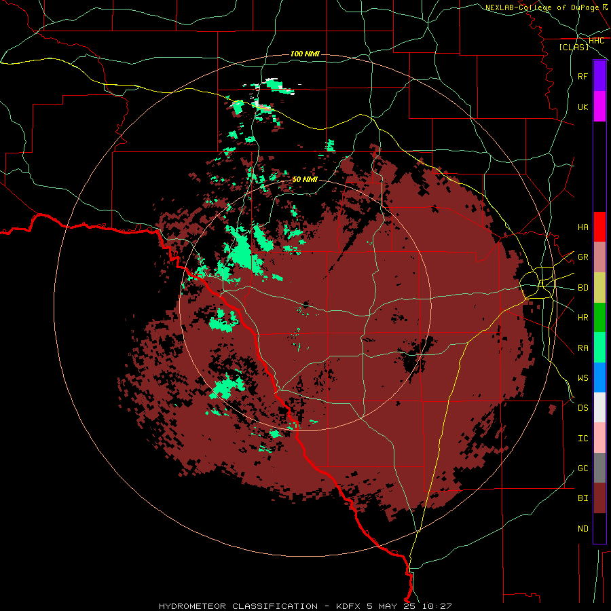Click the 'HR' legend label
This screenshot has width=611, height=611.
point(582,318)
